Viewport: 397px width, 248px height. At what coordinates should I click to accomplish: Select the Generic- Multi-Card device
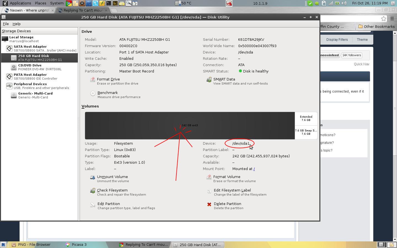point(39,95)
